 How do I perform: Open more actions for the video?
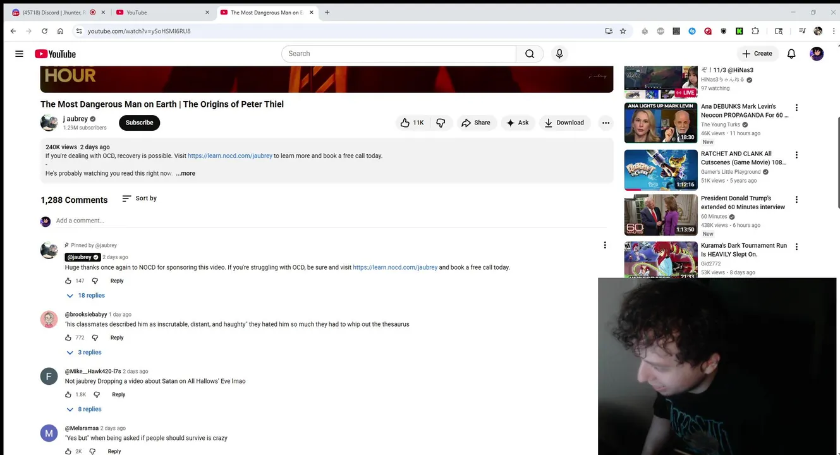pos(606,123)
